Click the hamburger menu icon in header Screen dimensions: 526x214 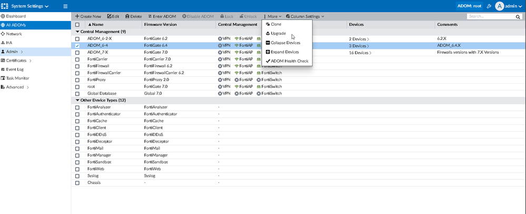click(x=65, y=6)
